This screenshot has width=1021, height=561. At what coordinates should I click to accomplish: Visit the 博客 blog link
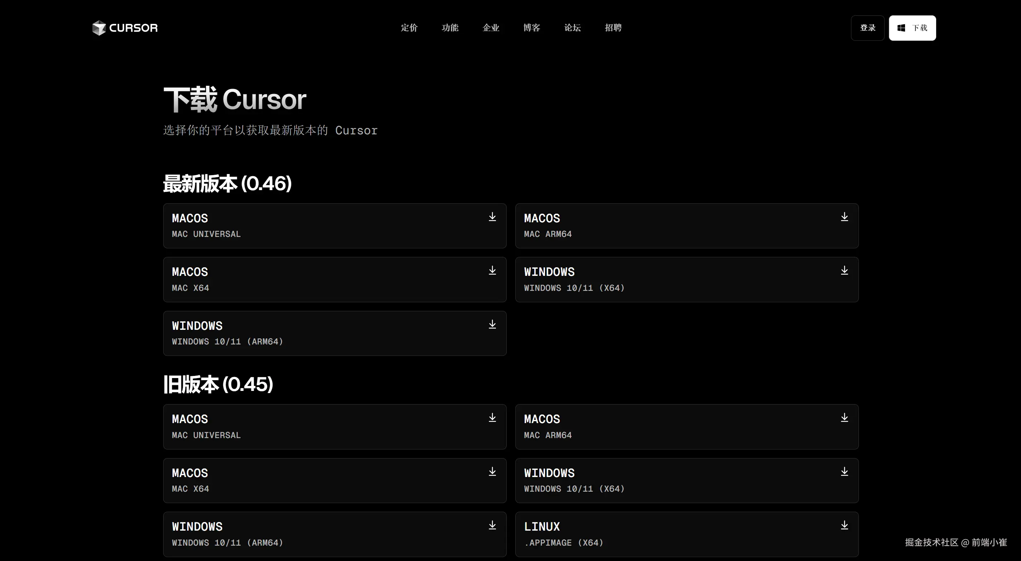[531, 28]
